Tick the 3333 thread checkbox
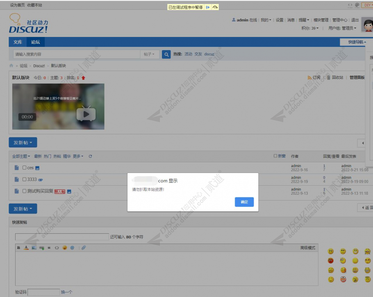 coord(24,179)
